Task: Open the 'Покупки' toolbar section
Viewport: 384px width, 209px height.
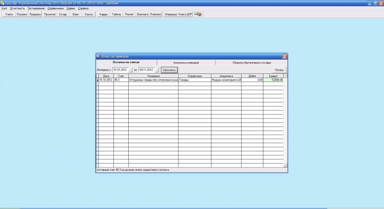Action: [x=22, y=14]
